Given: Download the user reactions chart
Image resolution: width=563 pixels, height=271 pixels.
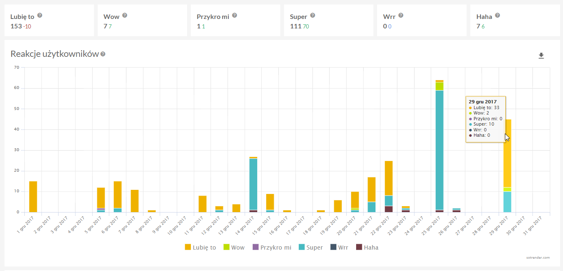Looking at the screenshot, I should [541, 56].
